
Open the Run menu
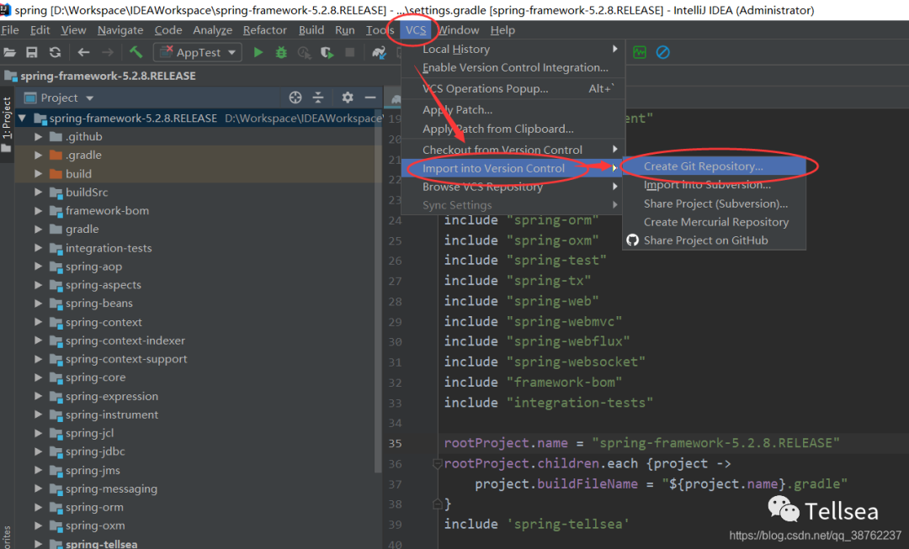pos(345,30)
